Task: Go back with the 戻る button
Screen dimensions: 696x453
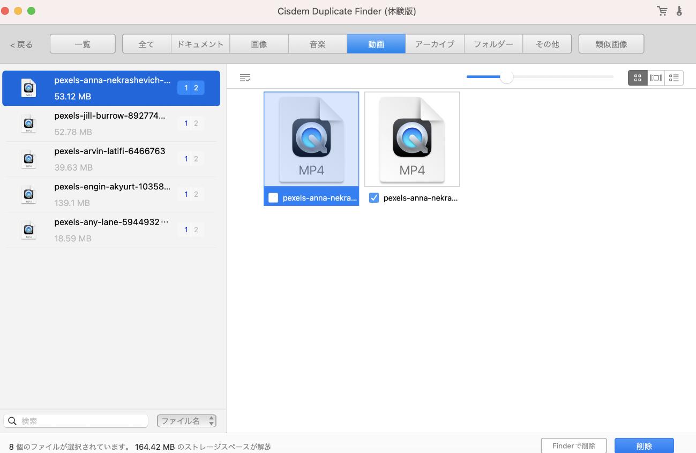Action: (x=21, y=44)
